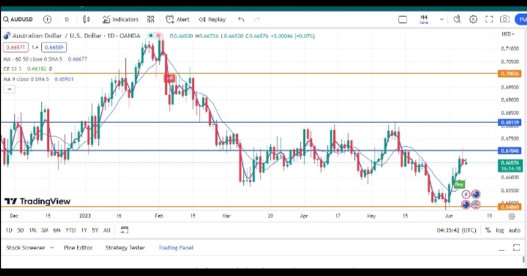Open the indicator templates grid icon
527x276 pixels.
click(151, 20)
